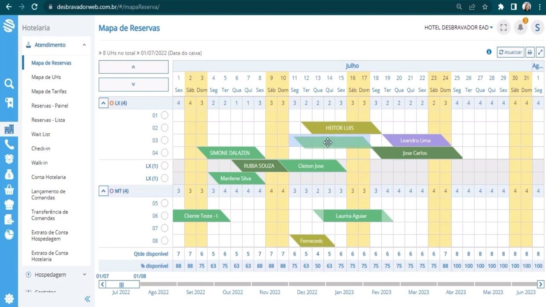Jump to Nov 2022 on the timeline
This screenshot has width=546, height=307.
270,292
